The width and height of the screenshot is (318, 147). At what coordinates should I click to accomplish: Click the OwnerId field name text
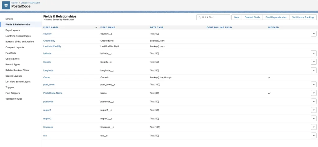[x=105, y=77]
